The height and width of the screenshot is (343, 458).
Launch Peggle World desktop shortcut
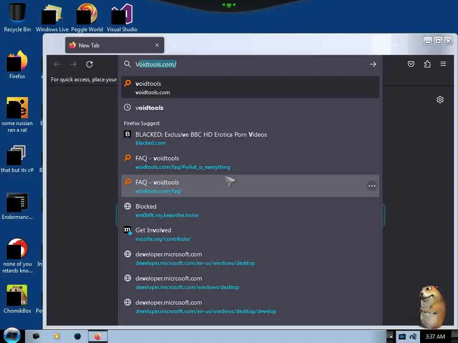point(87,17)
